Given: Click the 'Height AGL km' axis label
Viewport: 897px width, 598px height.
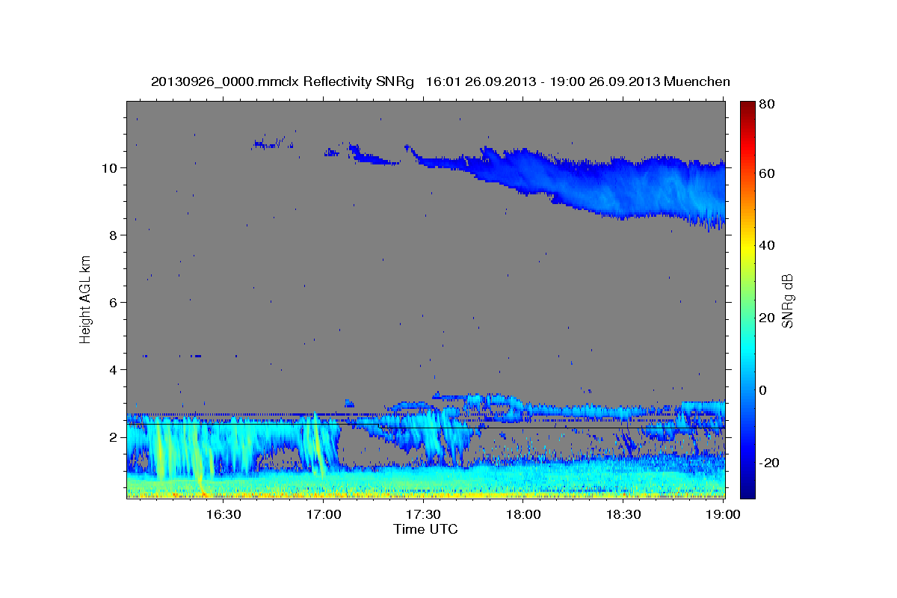Looking at the screenshot, I should coord(85,299).
